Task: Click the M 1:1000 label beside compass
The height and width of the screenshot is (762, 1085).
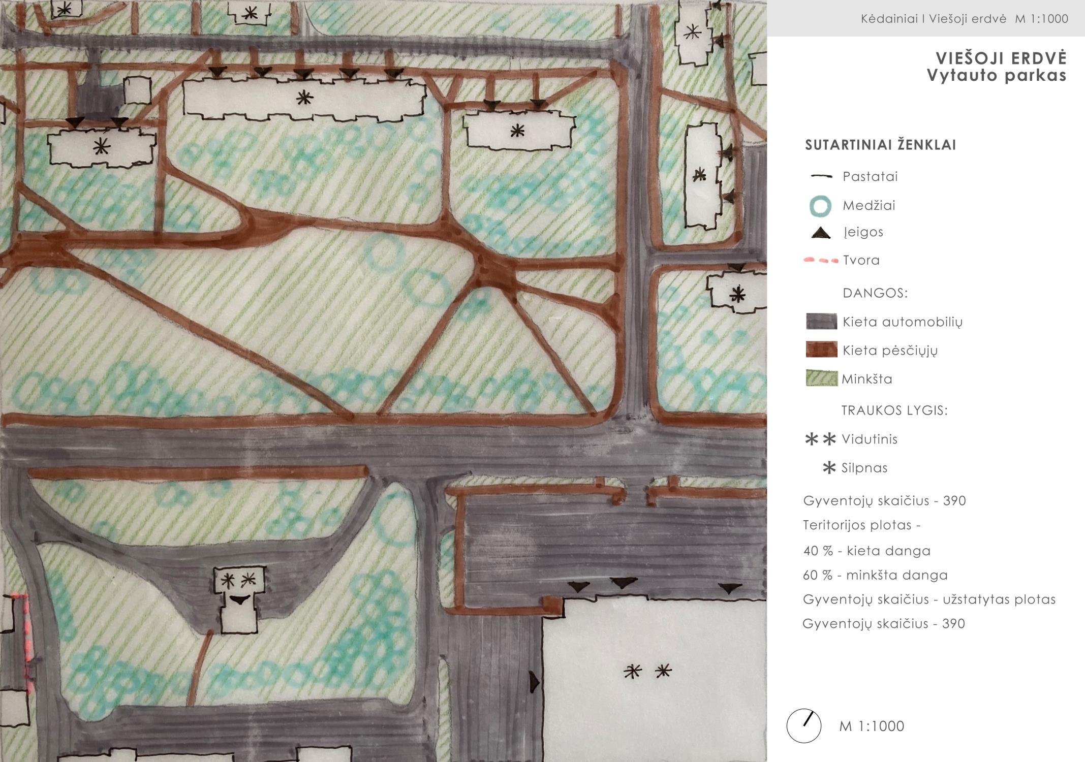Action: pyautogui.click(x=872, y=726)
